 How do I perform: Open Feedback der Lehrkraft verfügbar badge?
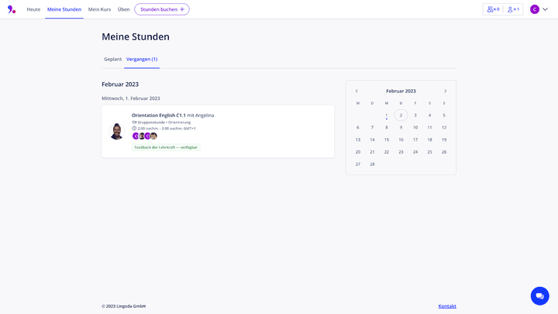(166, 147)
